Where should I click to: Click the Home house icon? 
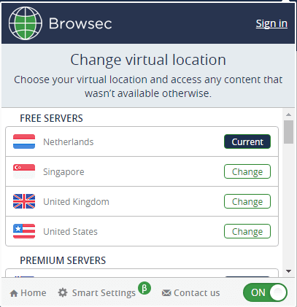(14, 293)
